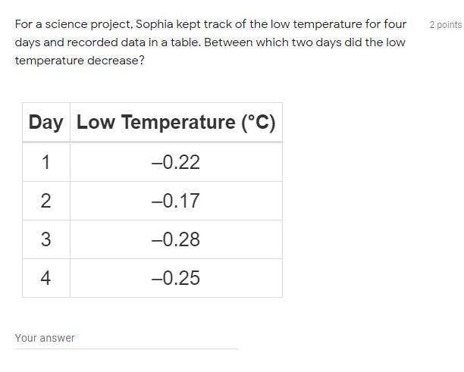Click the –0.25 temperature value
This screenshot has height=372, width=464.
click(x=176, y=278)
